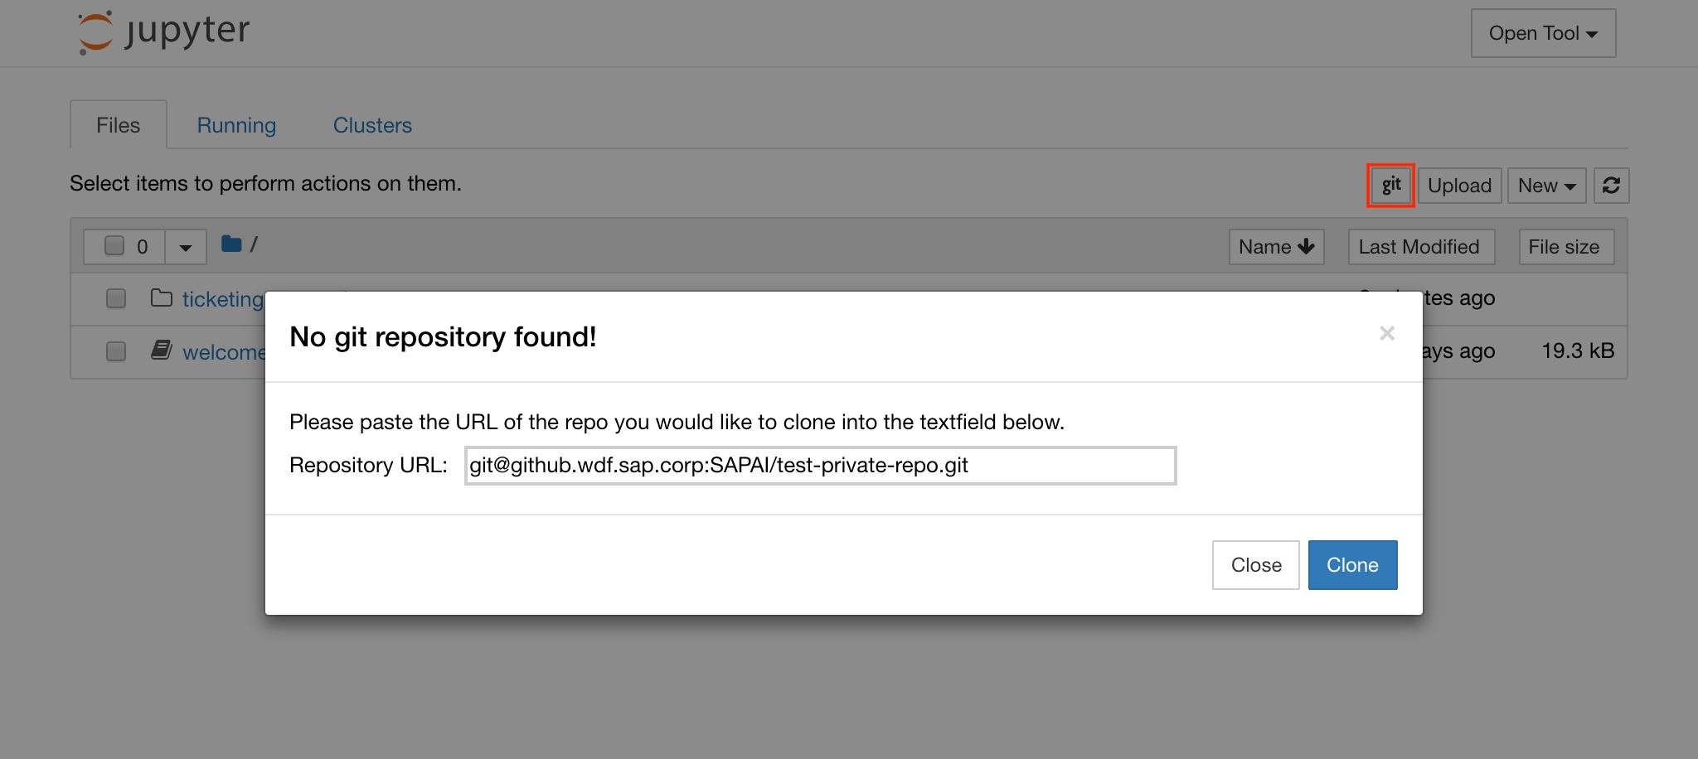Switch to the Clusters tab
Screen dimensions: 1698x759
pyautogui.click(x=372, y=125)
